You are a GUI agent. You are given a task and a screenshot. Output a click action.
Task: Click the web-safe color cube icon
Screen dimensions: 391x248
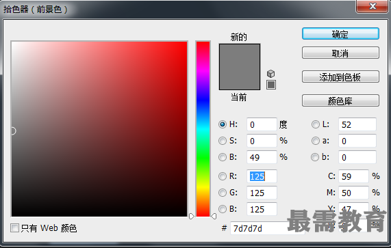pyautogui.click(x=270, y=74)
